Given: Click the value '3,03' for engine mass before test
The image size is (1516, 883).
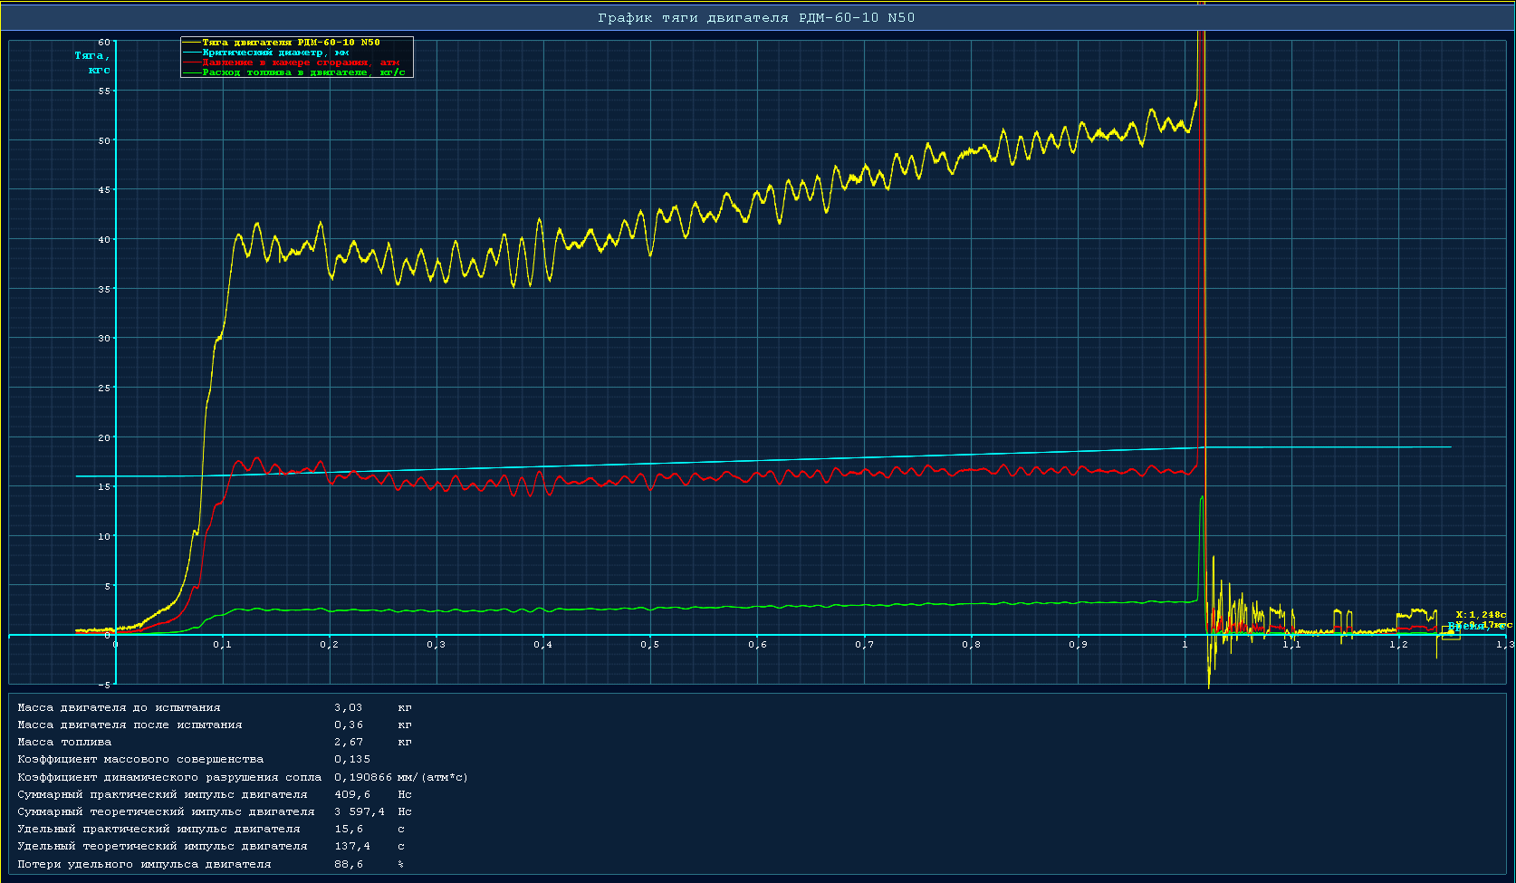Looking at the screenshot, I should click(349, 708).
